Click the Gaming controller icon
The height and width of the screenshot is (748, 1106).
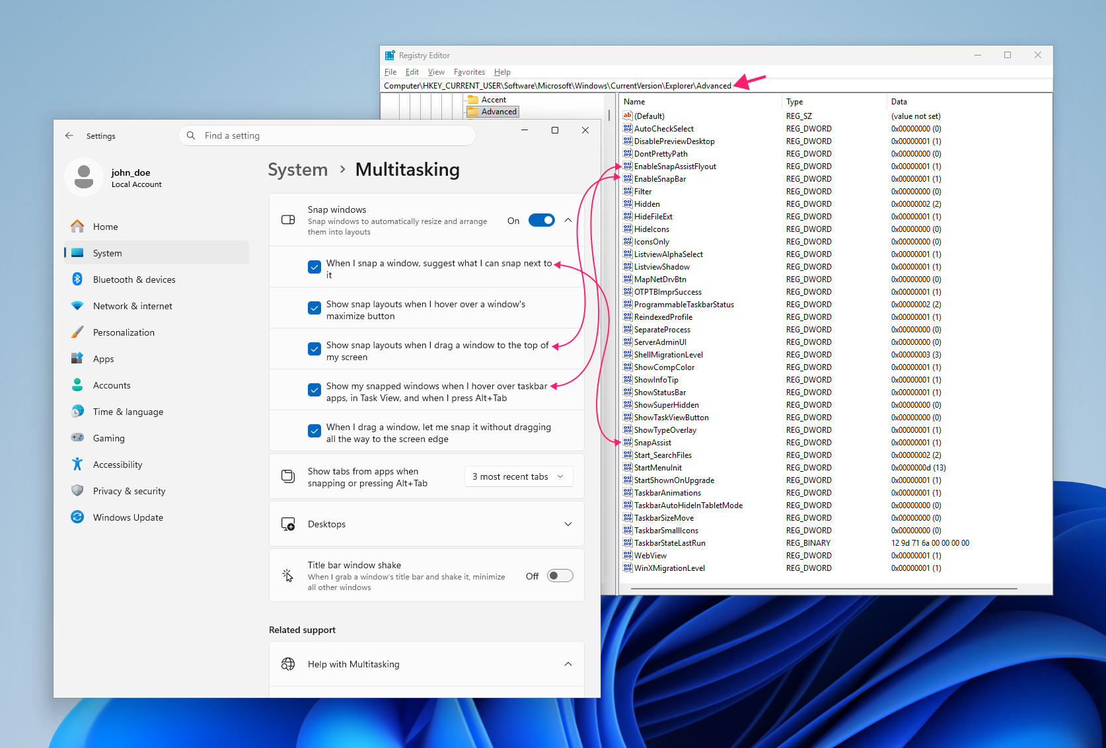(x=77, y=438)
